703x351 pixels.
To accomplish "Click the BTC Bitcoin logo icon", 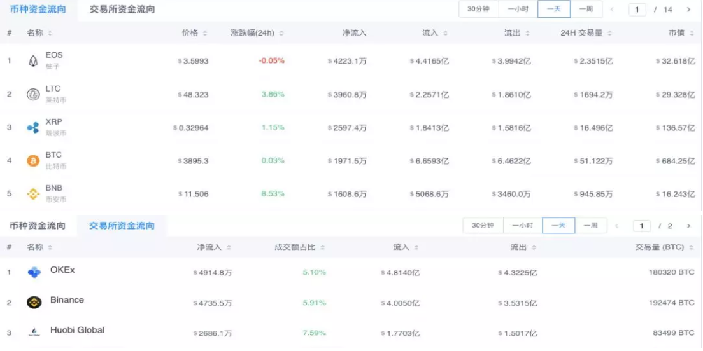I will pyautogui.click(x=33, y=161).
